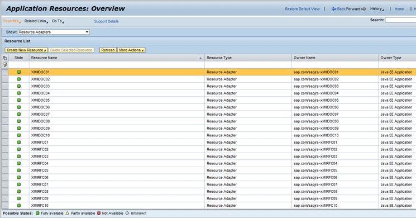Screen dimensions: 416x218
Task: Click the Owner Name column header
Action: click(x=335, y=58)
